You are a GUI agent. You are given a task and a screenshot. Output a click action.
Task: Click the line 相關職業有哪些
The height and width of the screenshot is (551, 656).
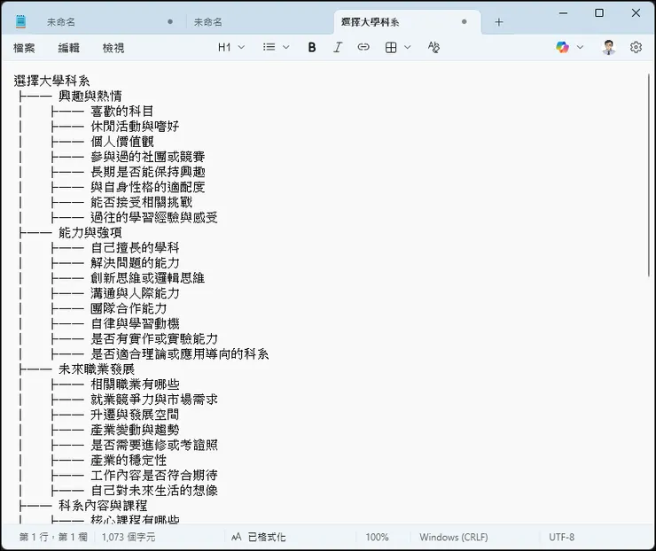click(135, 384)
